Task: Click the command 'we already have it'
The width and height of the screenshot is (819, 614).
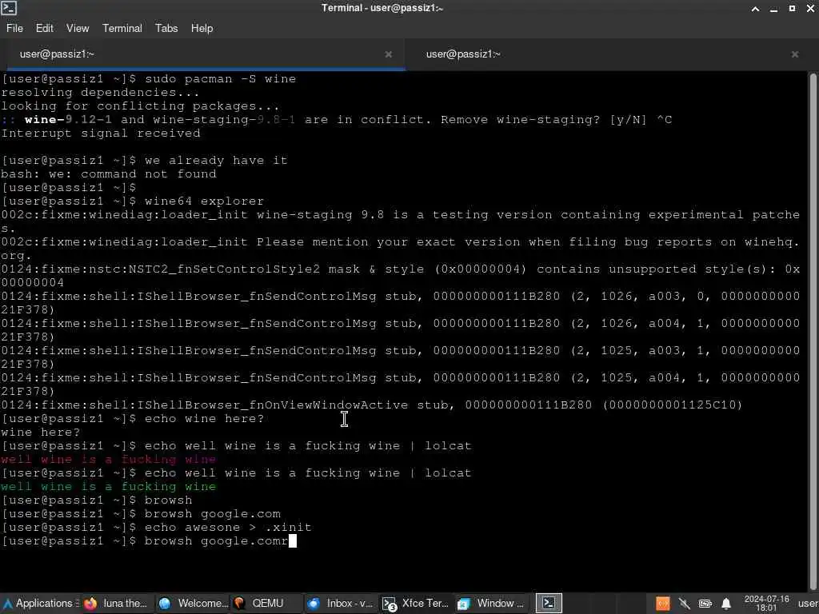Action: (x=216, y=160)
